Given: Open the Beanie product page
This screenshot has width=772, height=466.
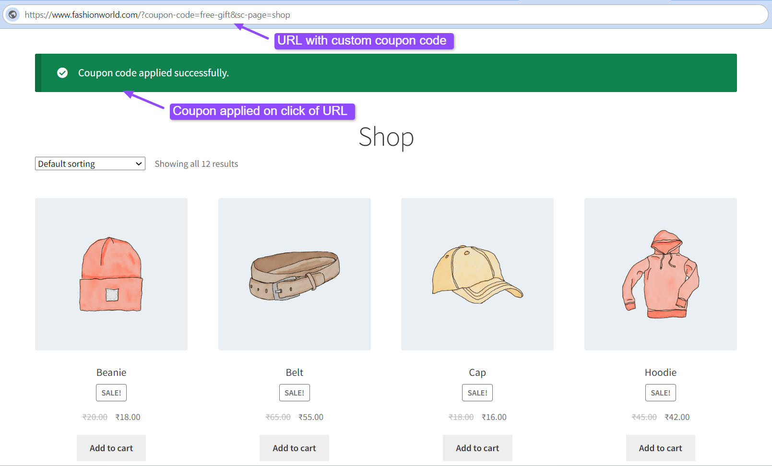Looking at the screenshot, I should click(111, 372).
